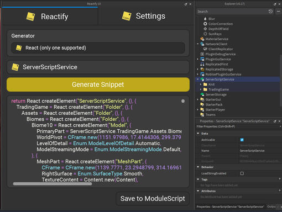The width and height of the screenshot is (282, 212).
Task: Collapse the NetworkClient tree node
Action: pos(198,44)
